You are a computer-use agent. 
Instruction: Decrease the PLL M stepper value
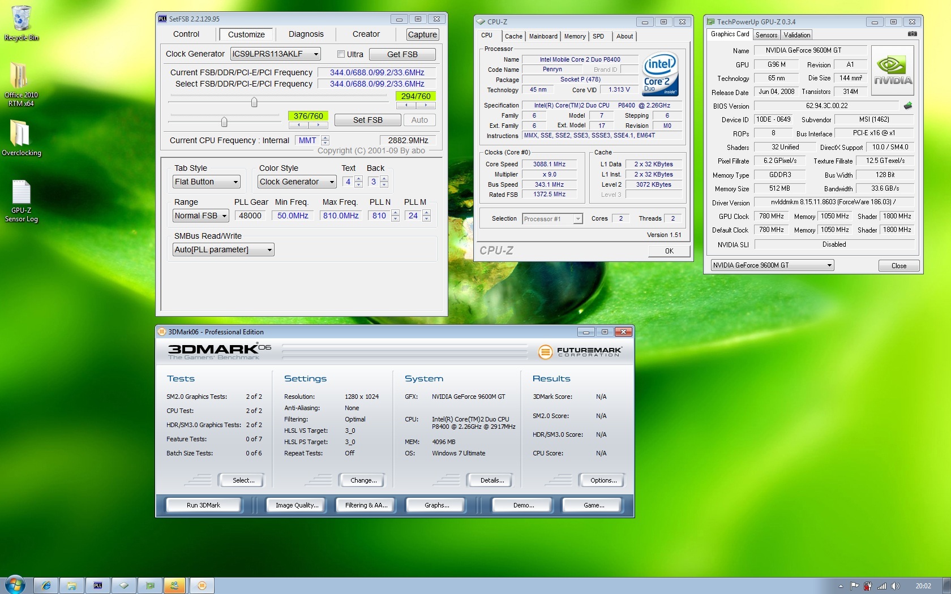tap(426, 218)
